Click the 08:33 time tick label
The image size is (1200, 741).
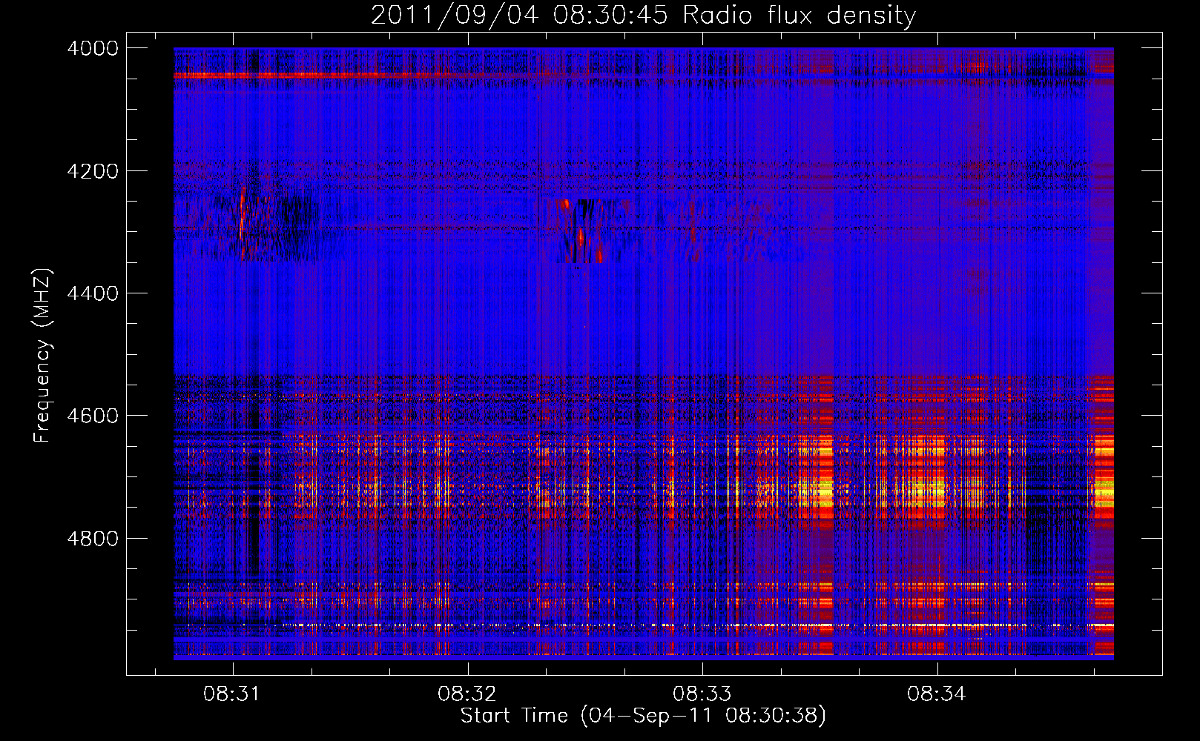702,694
